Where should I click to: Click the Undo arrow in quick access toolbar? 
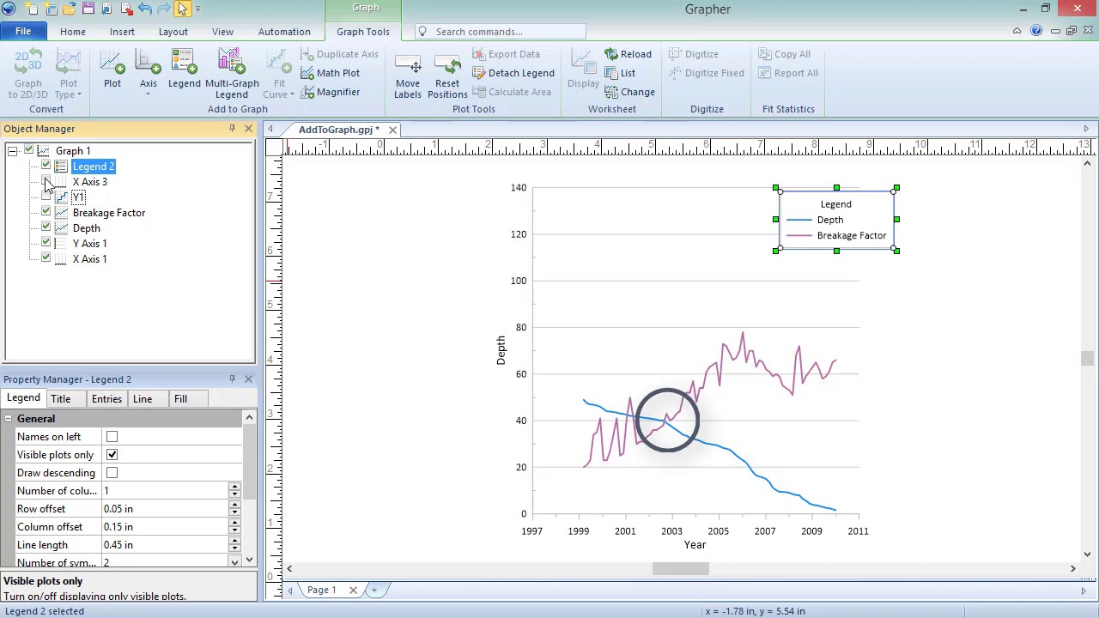click(145, 9)
